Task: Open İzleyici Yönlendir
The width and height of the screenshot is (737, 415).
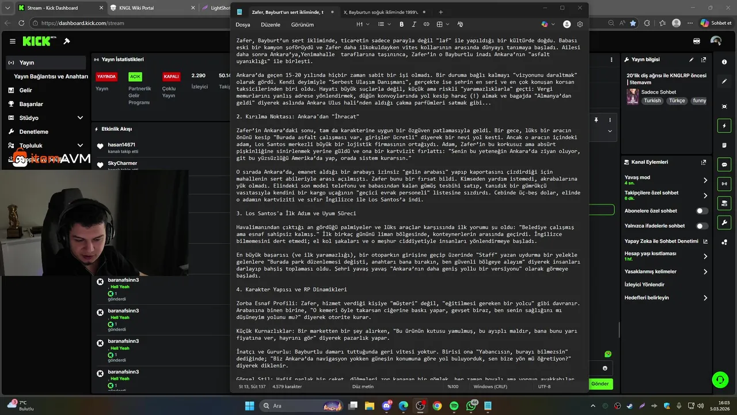Action: pos(644,285)
